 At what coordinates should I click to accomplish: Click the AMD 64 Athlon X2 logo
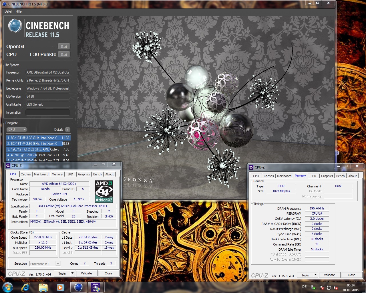(x=104, y=191)
